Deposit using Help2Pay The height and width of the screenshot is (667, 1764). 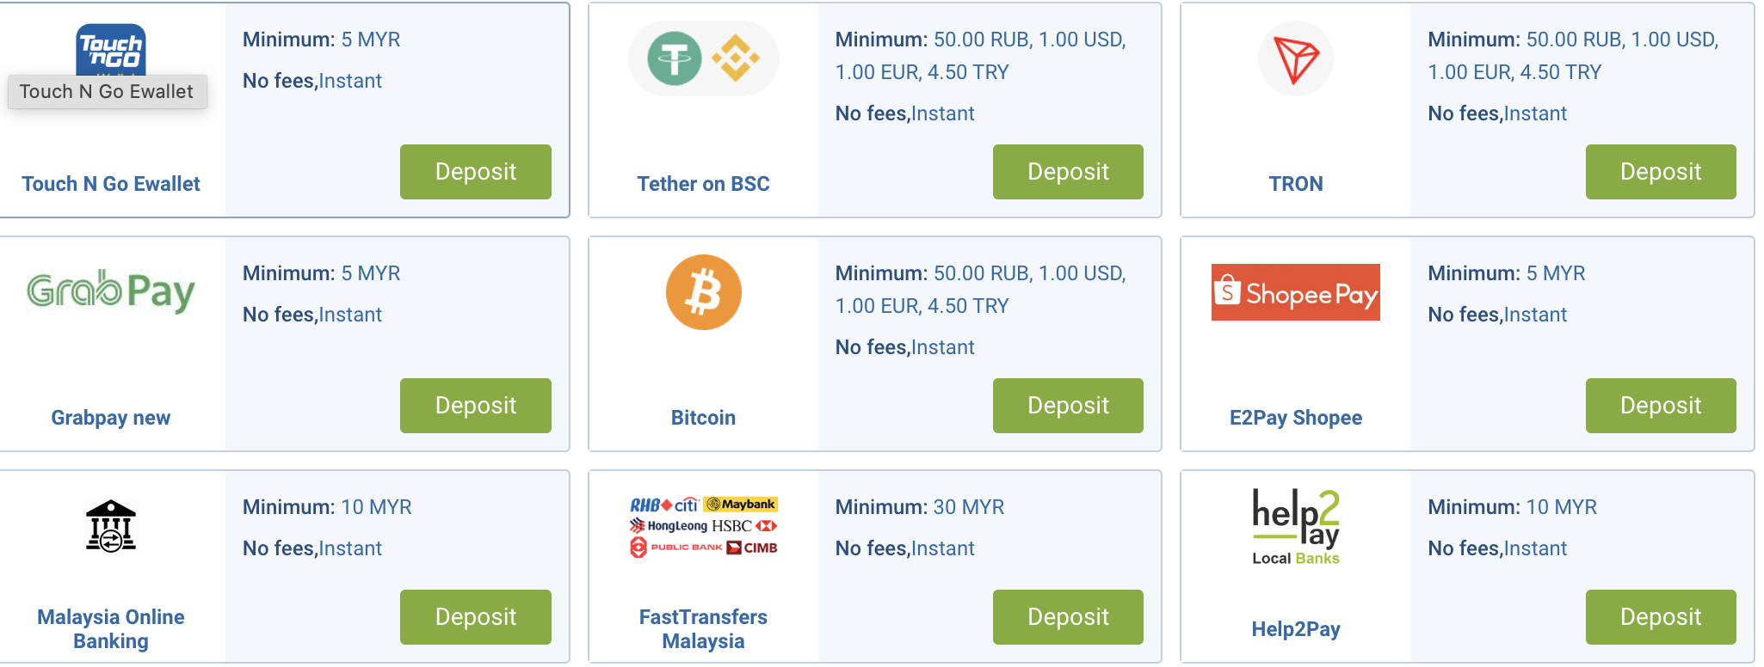(1660, 617)
